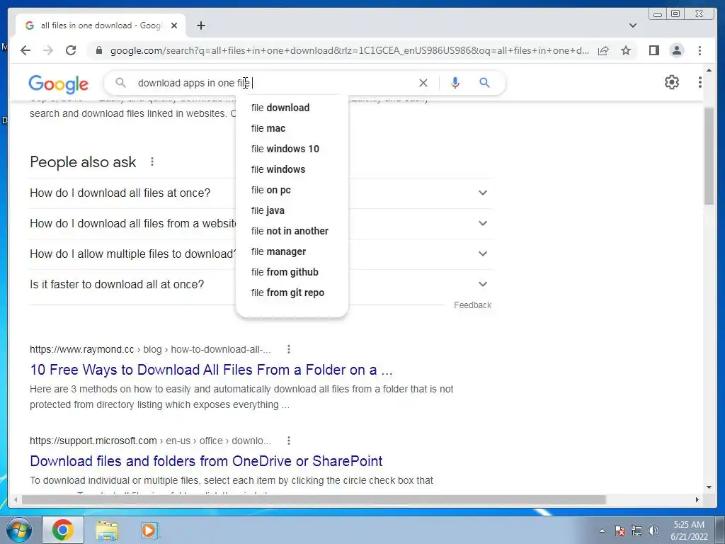Open the network tray icon
Screen dimensions: 725x544
point(636,531)
